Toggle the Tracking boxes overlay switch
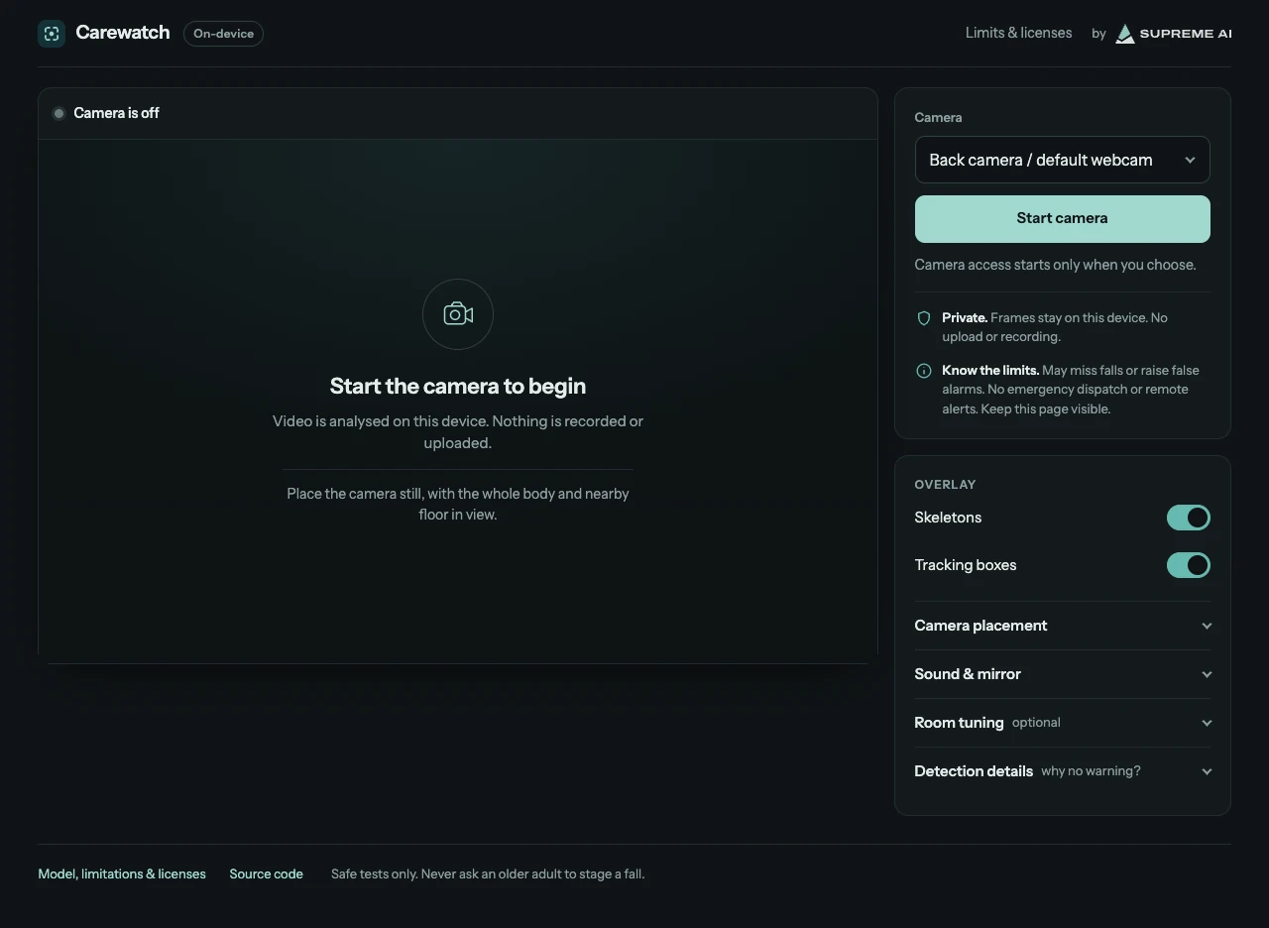Image resolution: width=1269 pixels, height=928 pixels. click(x=1189, y=565)
